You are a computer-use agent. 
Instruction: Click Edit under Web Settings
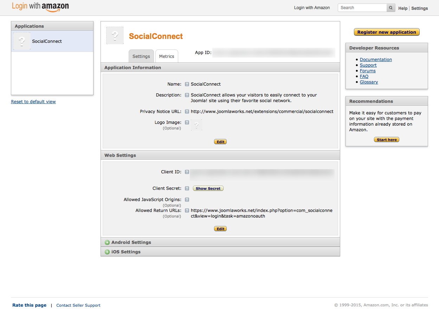point(220,229)
